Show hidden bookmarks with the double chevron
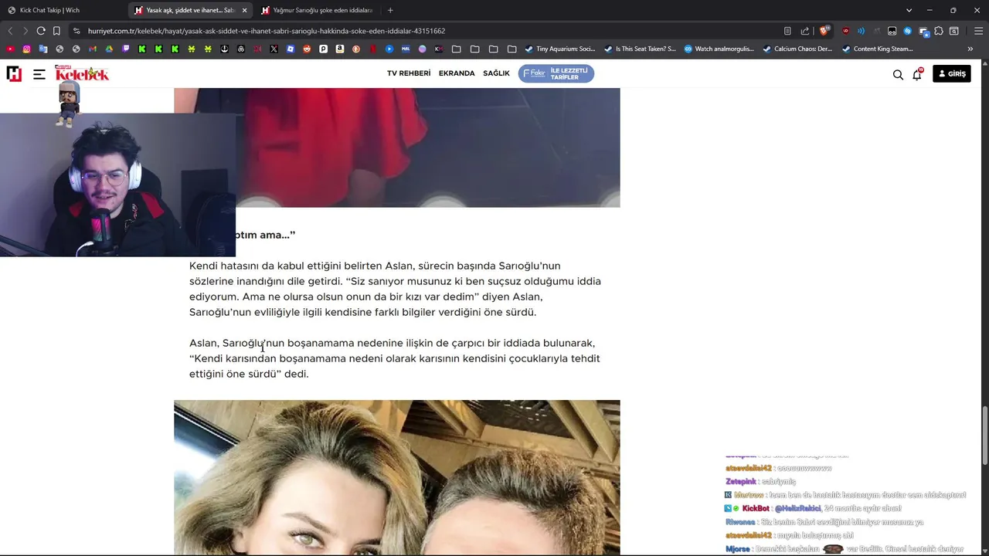The width and height of the screenshot is (989, 556). (x=970, y=49)
